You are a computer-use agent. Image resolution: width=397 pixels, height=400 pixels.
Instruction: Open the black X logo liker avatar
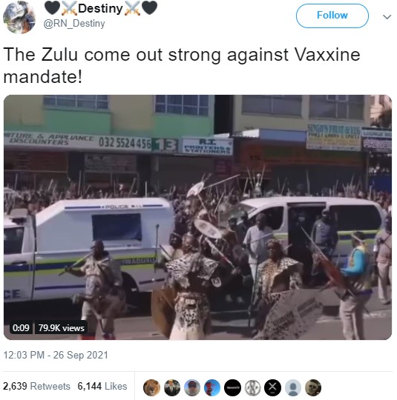click(273, 387)
